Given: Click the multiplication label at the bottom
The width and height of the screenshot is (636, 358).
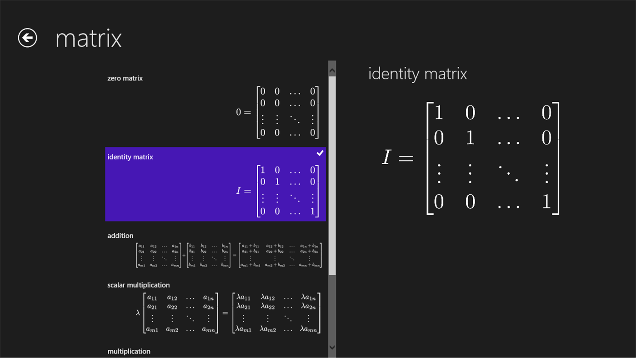Looking at the screenshot, I should click(129, 351).
